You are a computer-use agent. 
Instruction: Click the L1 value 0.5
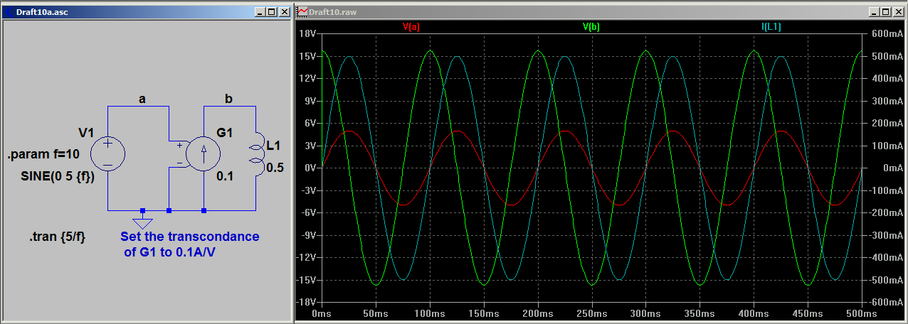pos(275,167)
